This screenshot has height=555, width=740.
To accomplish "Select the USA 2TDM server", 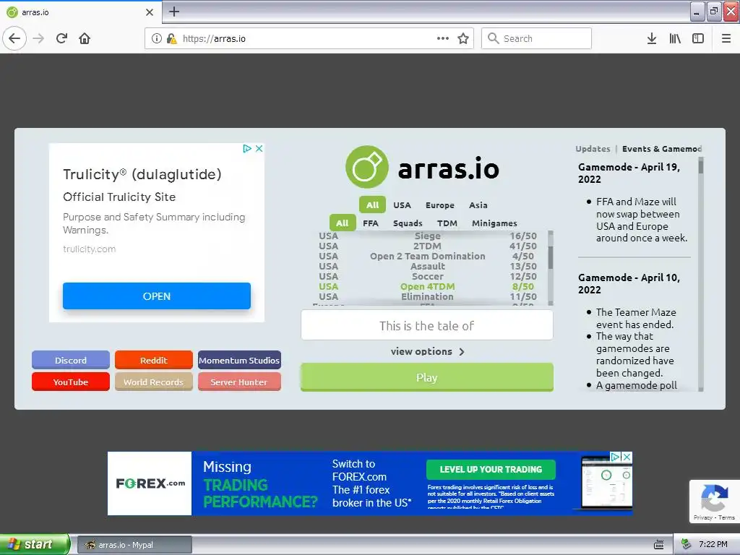I will tap(428, 246).
